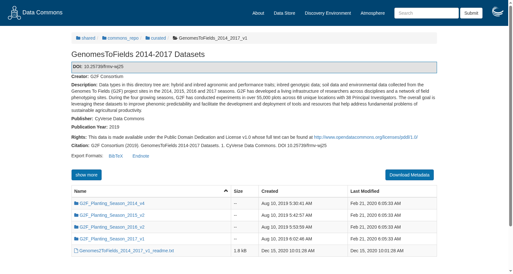Viewport: 513px width, 274px height.
Task: Export citation in Endnote format
Action: pyautogui.click(x=141, y=156)
